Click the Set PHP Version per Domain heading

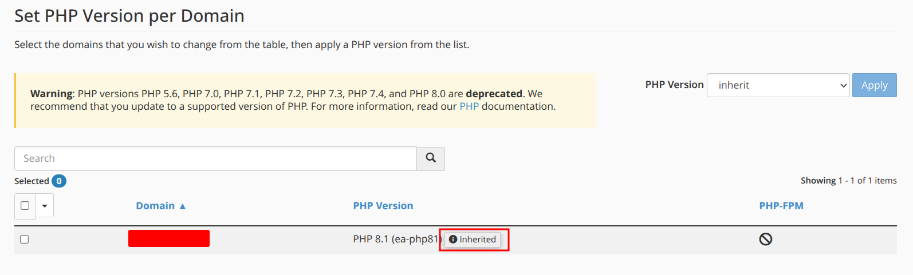point(129,16)
